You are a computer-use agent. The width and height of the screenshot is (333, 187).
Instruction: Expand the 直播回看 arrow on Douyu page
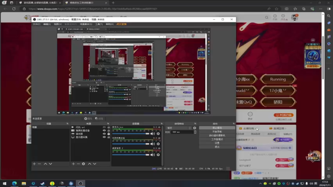286,128
